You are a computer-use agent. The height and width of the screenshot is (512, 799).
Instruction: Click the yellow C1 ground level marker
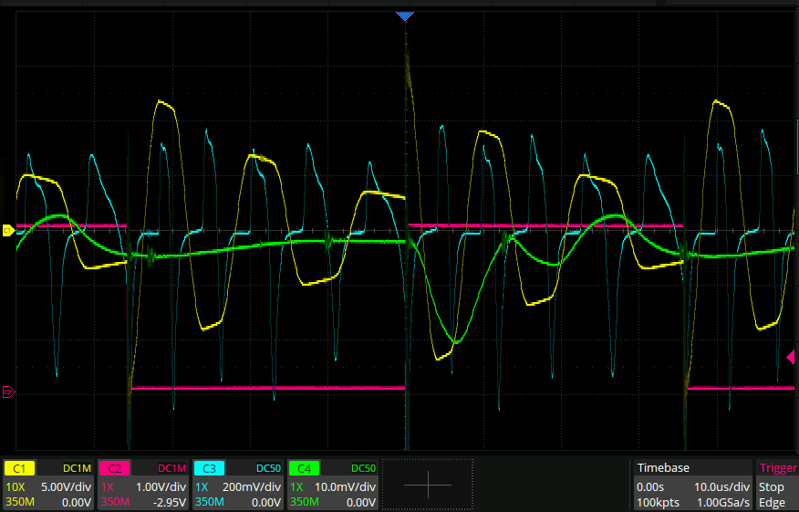coord(8,230)
